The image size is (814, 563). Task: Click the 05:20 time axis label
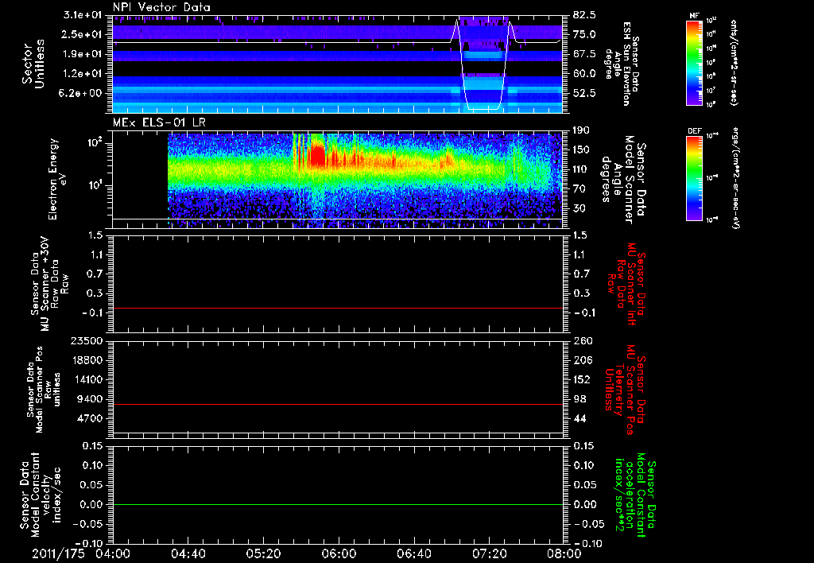pyautogui.click(x=263, y=554)
